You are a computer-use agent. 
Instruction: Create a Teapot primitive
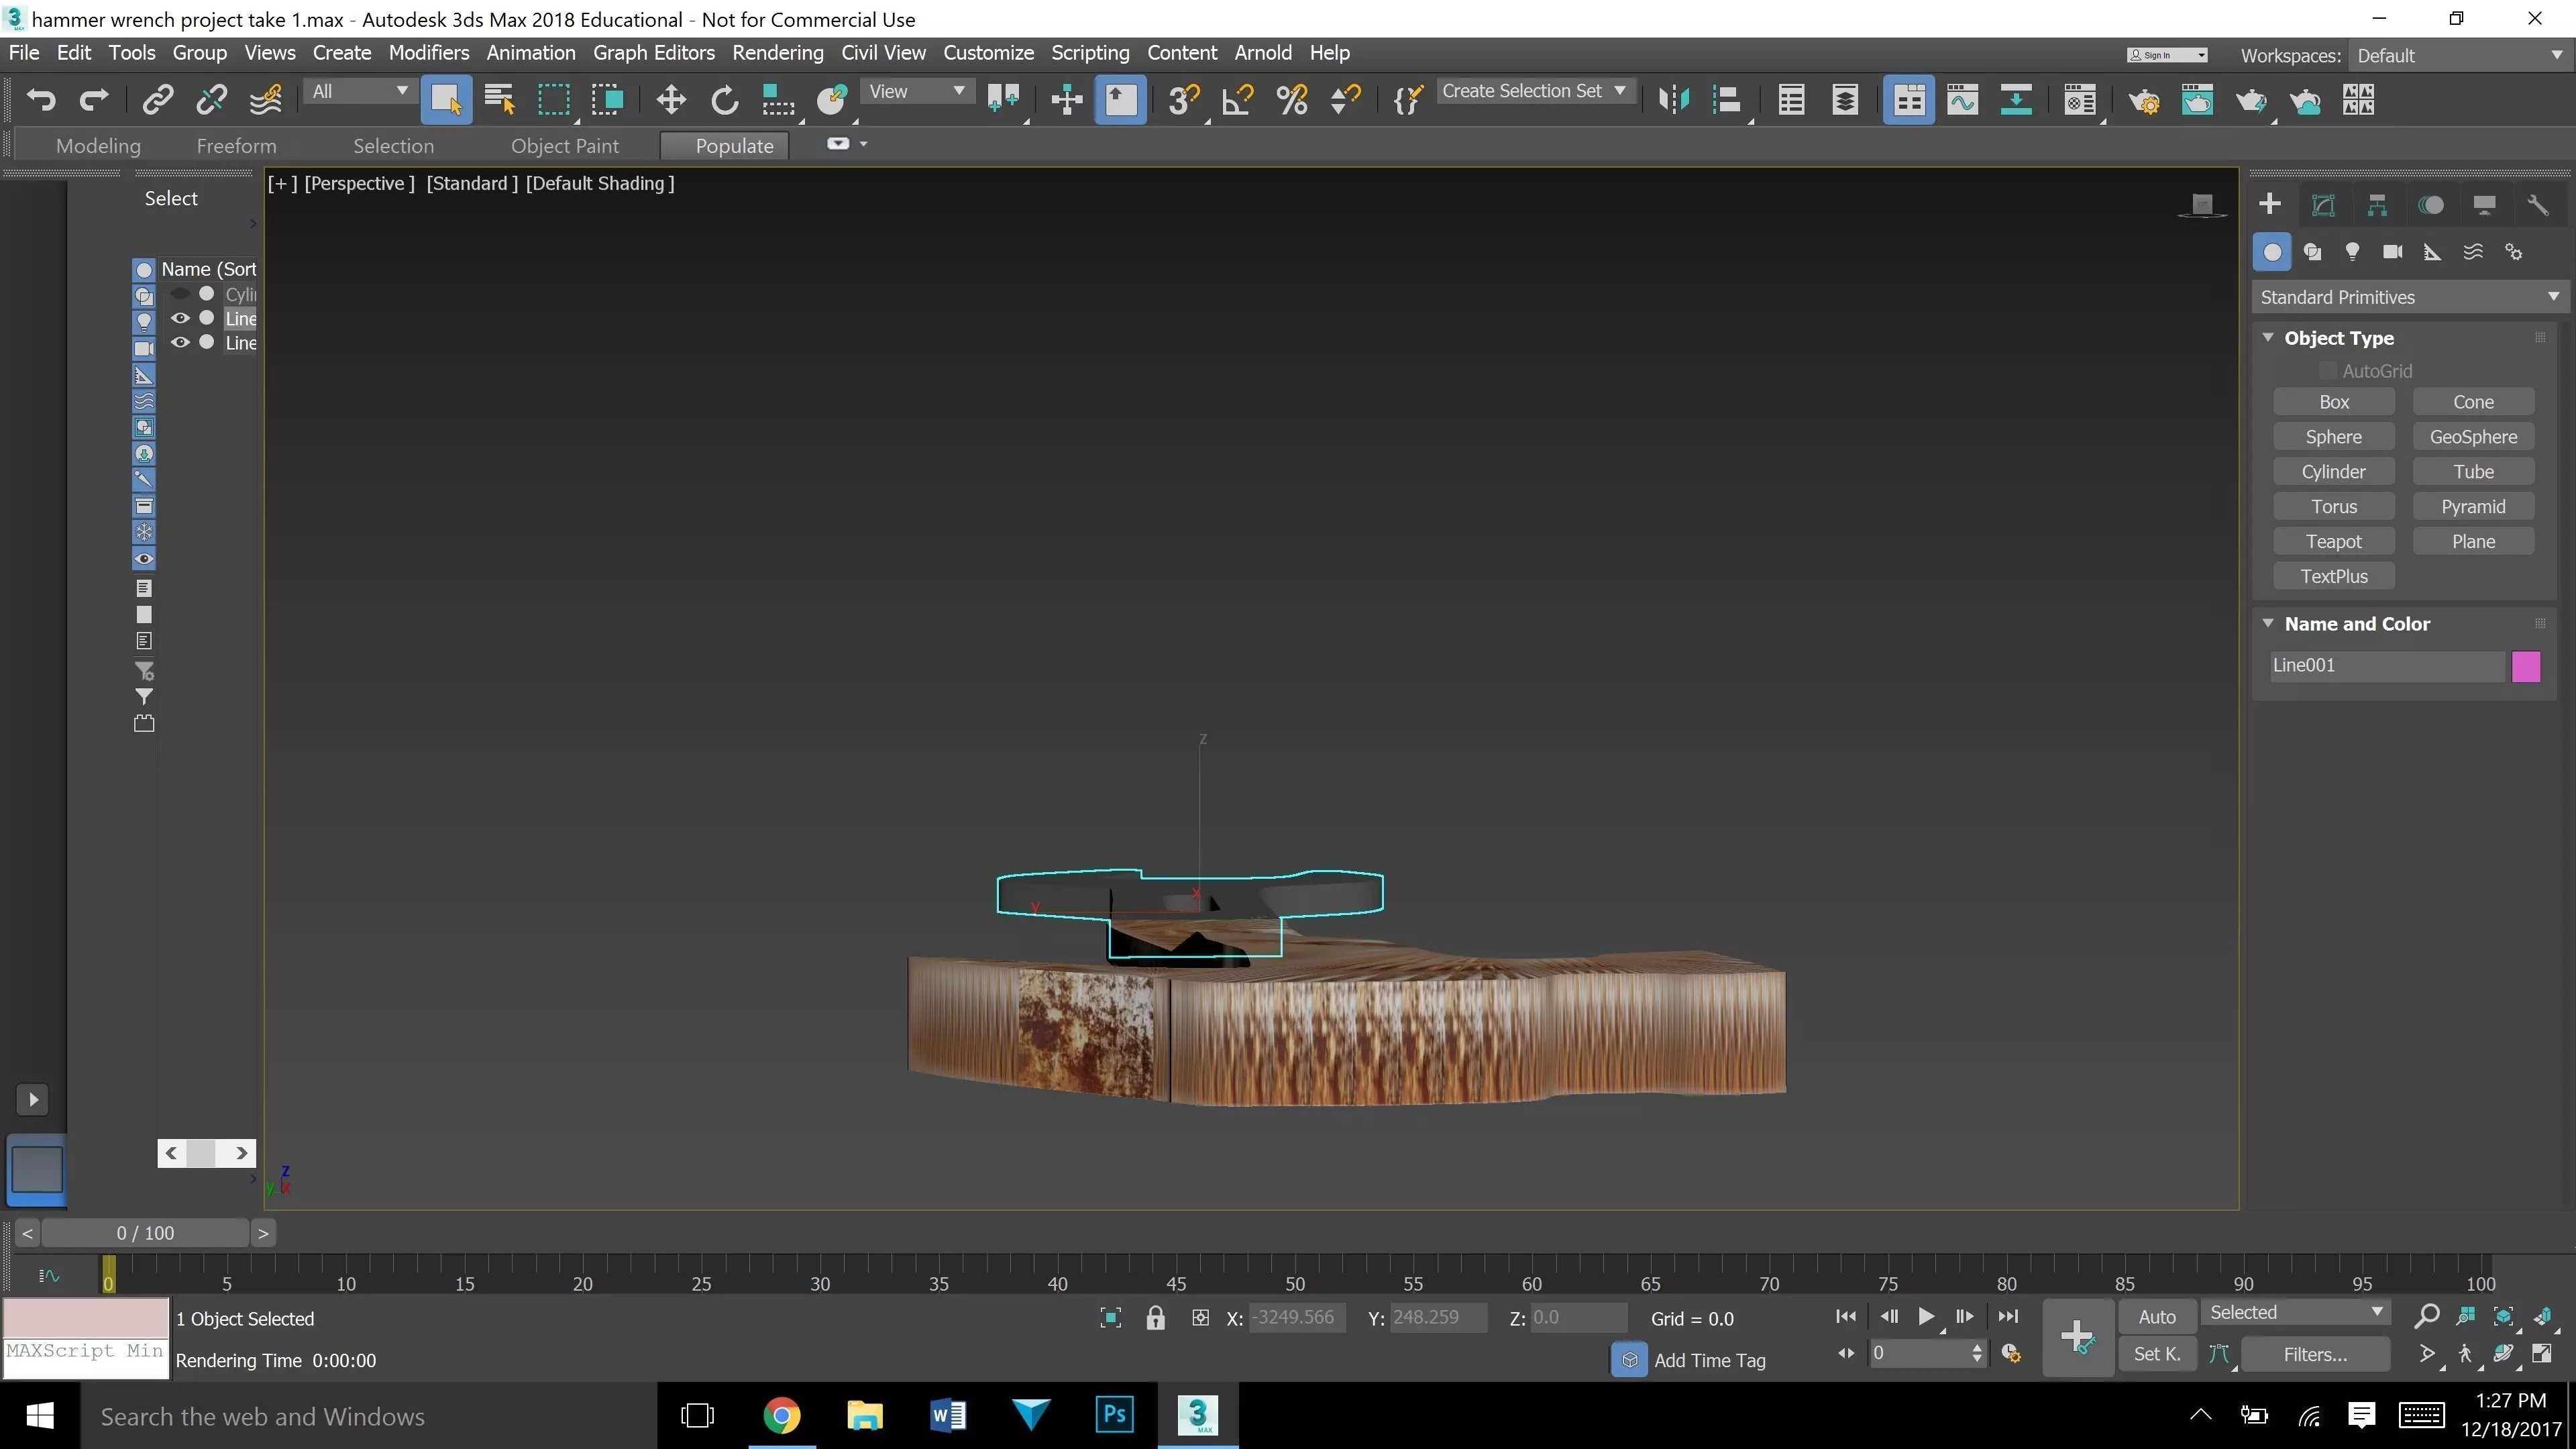[x=2333, y=541]
